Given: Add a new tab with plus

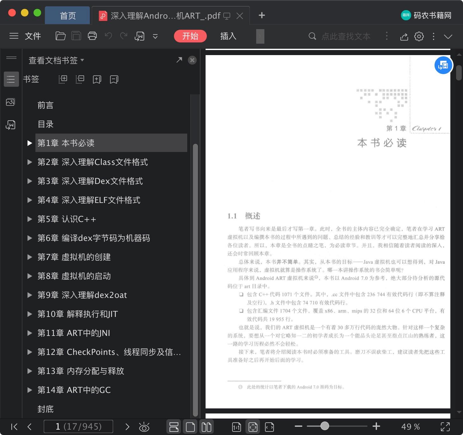Looking at the screenshot, I should coord(262,15).
